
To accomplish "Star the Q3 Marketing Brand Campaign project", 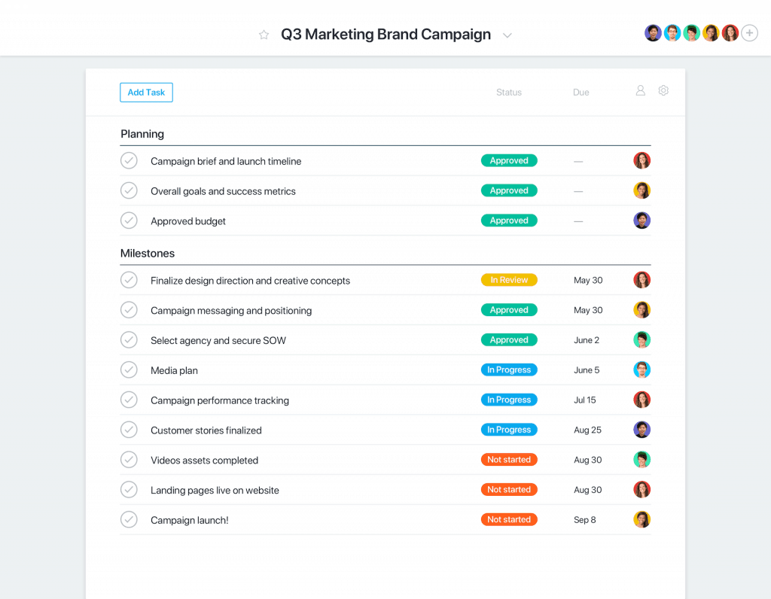I will [x=263, y=35].
